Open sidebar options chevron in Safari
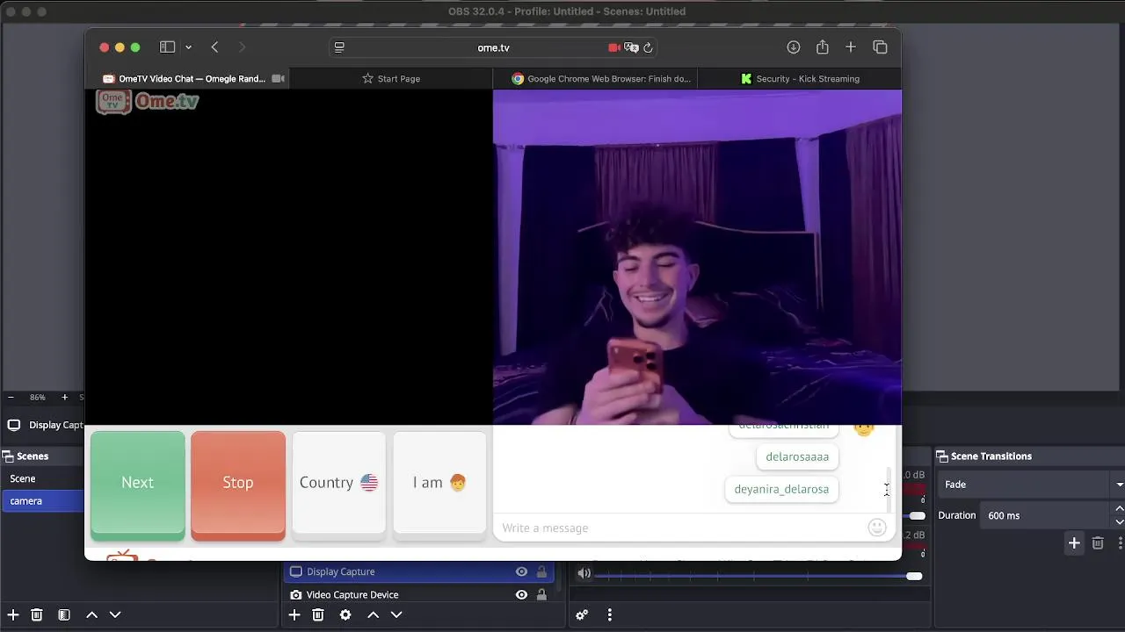Screen dimensions: 1125x632 coord(188,47)
